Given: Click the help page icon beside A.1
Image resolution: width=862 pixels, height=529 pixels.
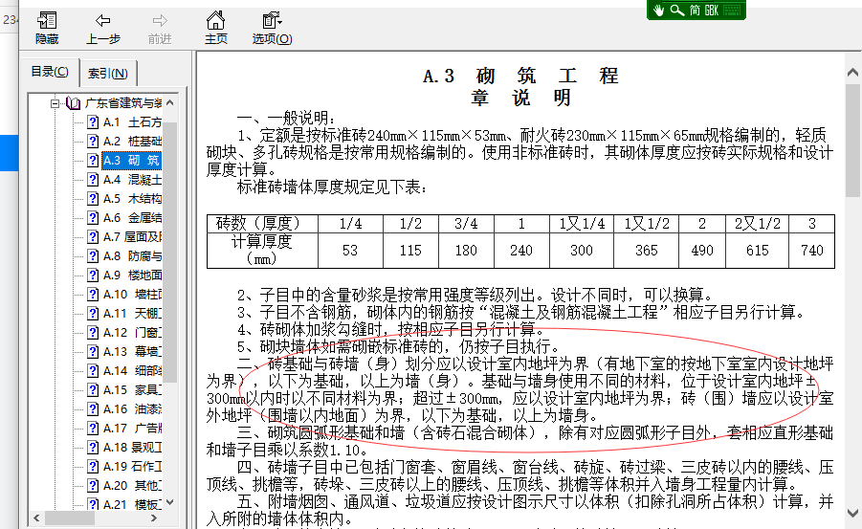Looking at the screenshot, I should coord(93,122).
